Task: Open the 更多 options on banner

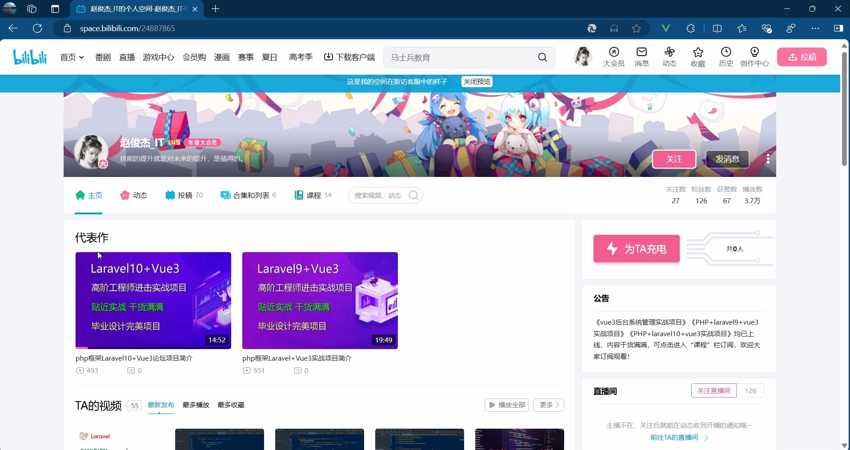Action: coord(769,159)
